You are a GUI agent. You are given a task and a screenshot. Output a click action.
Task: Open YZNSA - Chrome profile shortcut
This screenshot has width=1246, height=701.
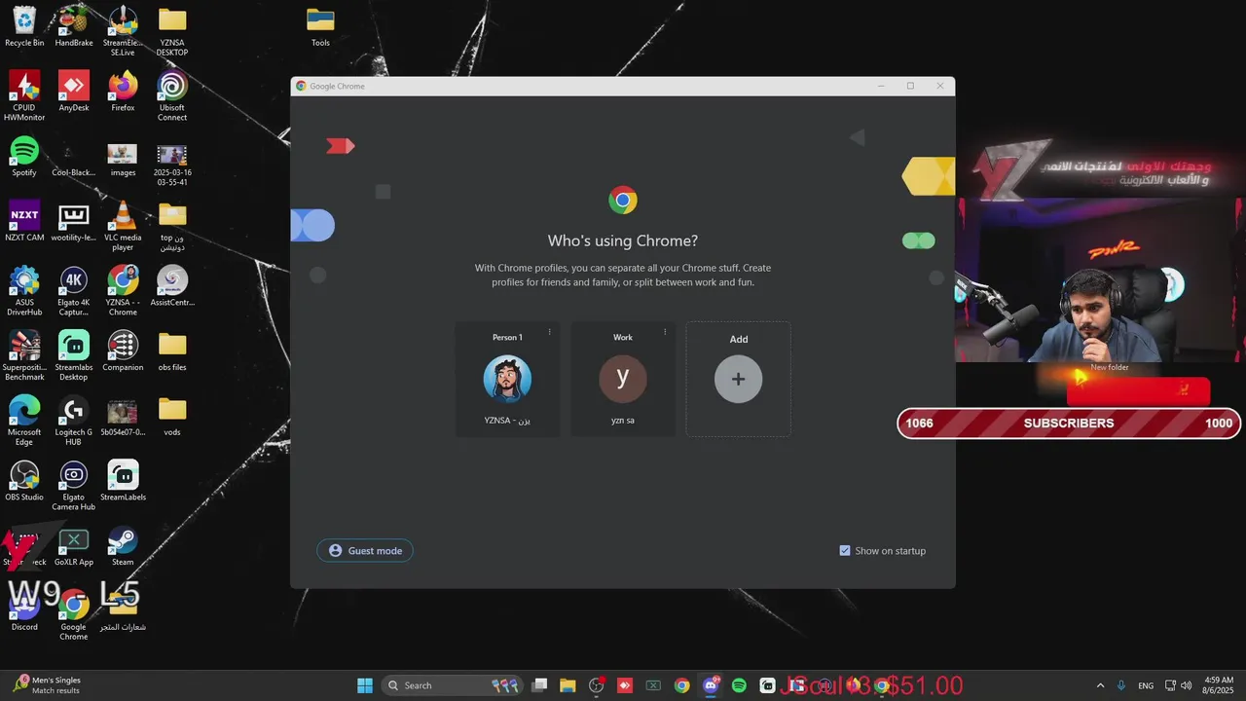click(123, 291)
